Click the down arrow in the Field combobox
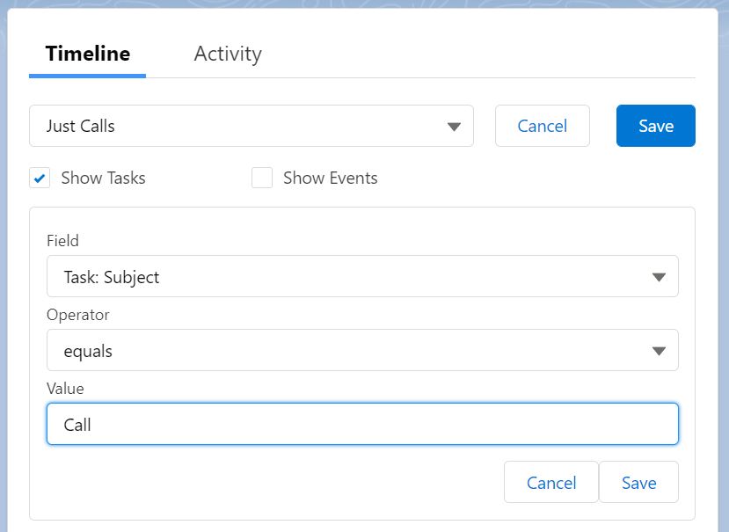 pos(659,277)
